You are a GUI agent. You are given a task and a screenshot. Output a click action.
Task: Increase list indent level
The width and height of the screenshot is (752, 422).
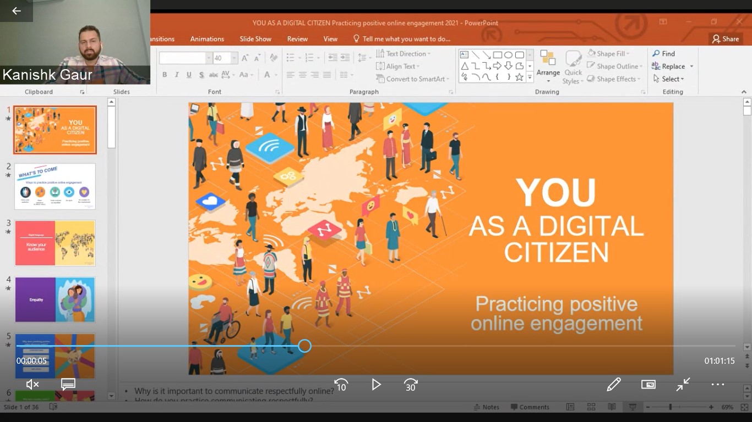point(345,58)
